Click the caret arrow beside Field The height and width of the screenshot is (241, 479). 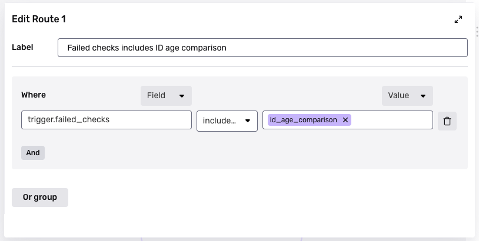pos(181,96)
